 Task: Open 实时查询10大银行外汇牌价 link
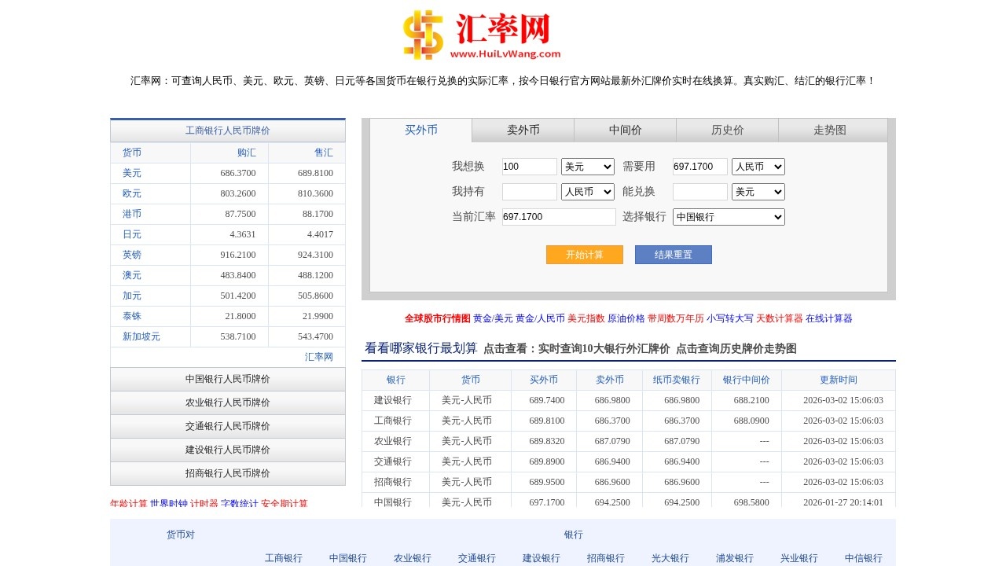click(606, 347)
